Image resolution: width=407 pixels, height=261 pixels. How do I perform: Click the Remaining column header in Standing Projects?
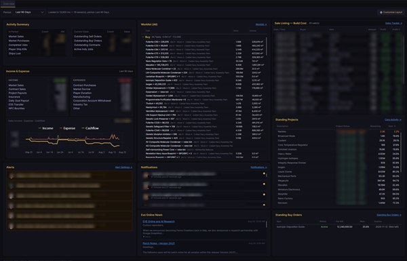(375, 126)
